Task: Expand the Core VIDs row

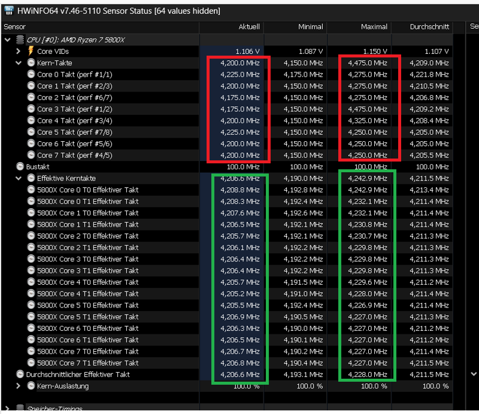Action: tap(19, 51)
